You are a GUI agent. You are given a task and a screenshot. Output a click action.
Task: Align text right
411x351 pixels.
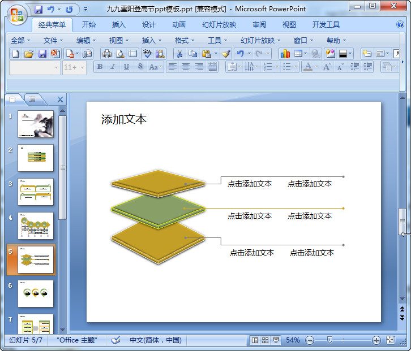click(199, 67)
